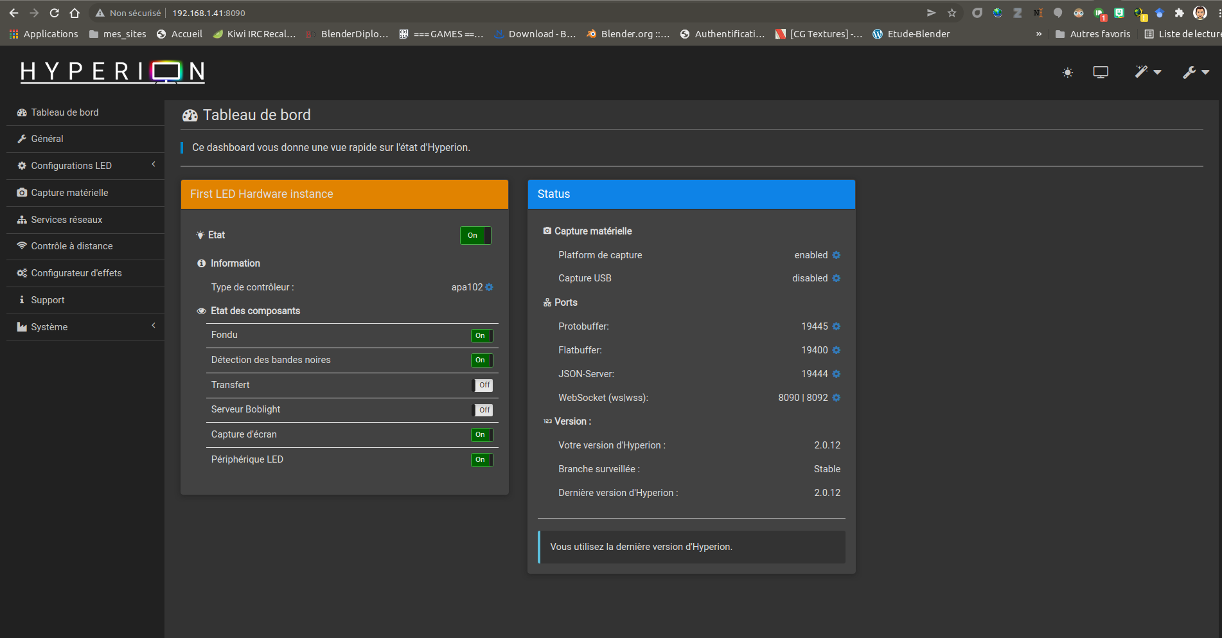Image resolution: width=1222 pixels, height=638 pixels.
Task: Click gear beside WebSocket ports
Action: point(837,398)
